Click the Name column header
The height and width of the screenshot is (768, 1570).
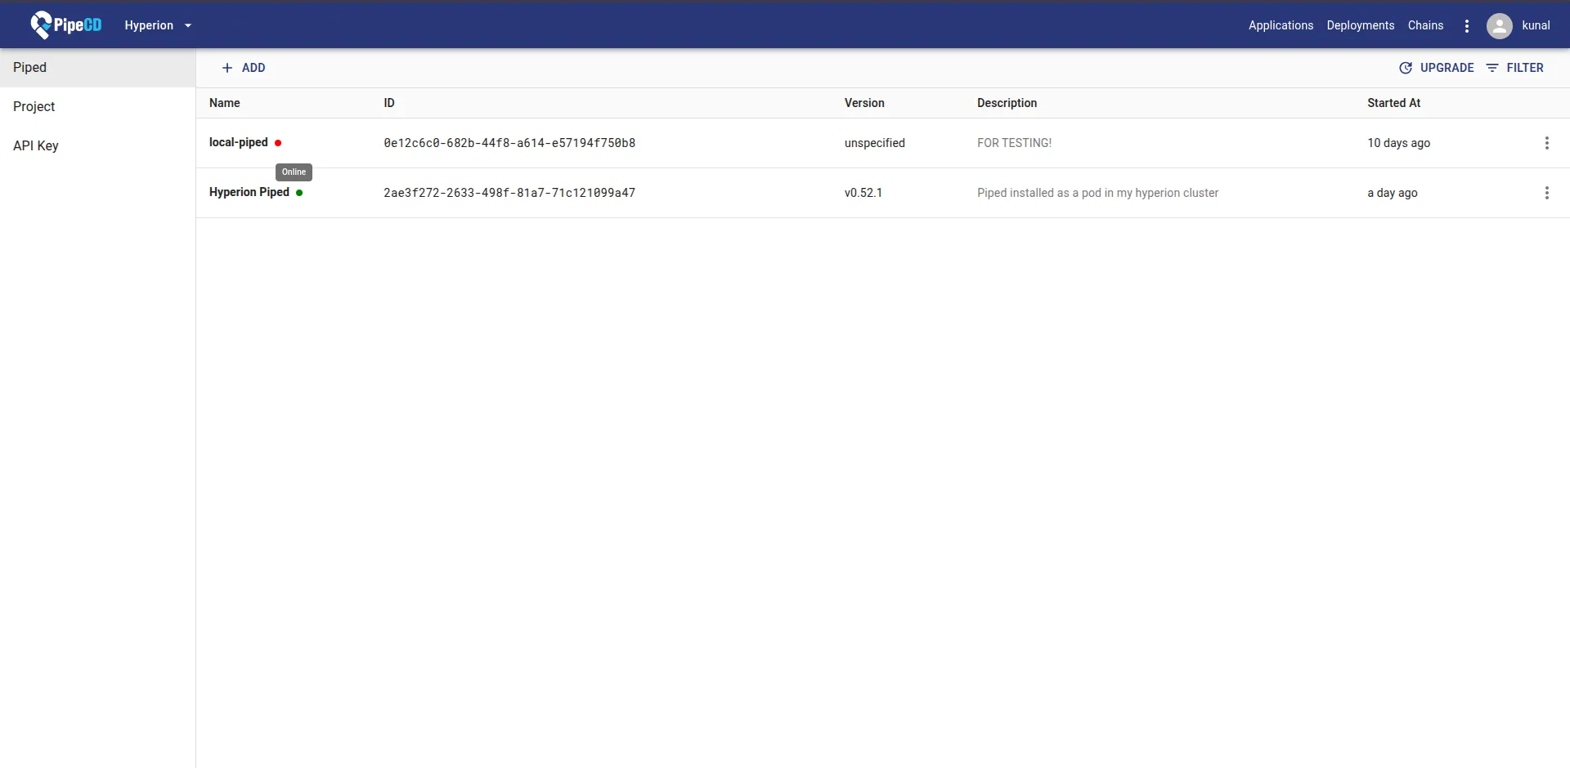coord(224,103)
